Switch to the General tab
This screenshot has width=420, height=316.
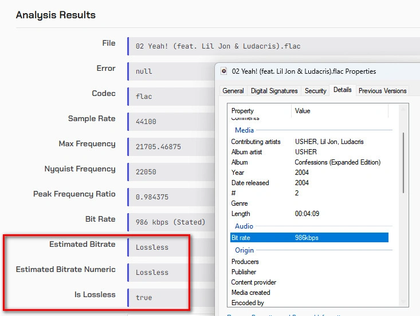pos(233,91)
